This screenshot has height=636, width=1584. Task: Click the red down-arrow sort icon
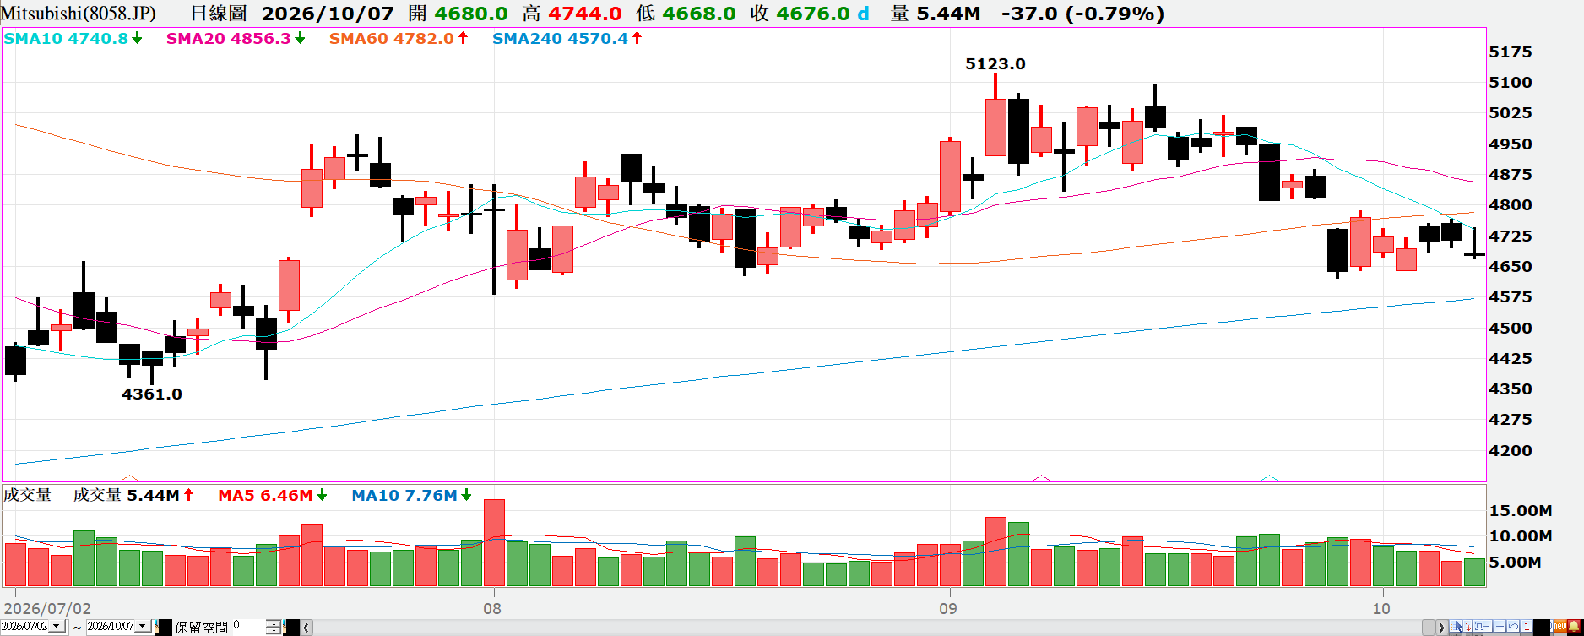[1467, 626]
